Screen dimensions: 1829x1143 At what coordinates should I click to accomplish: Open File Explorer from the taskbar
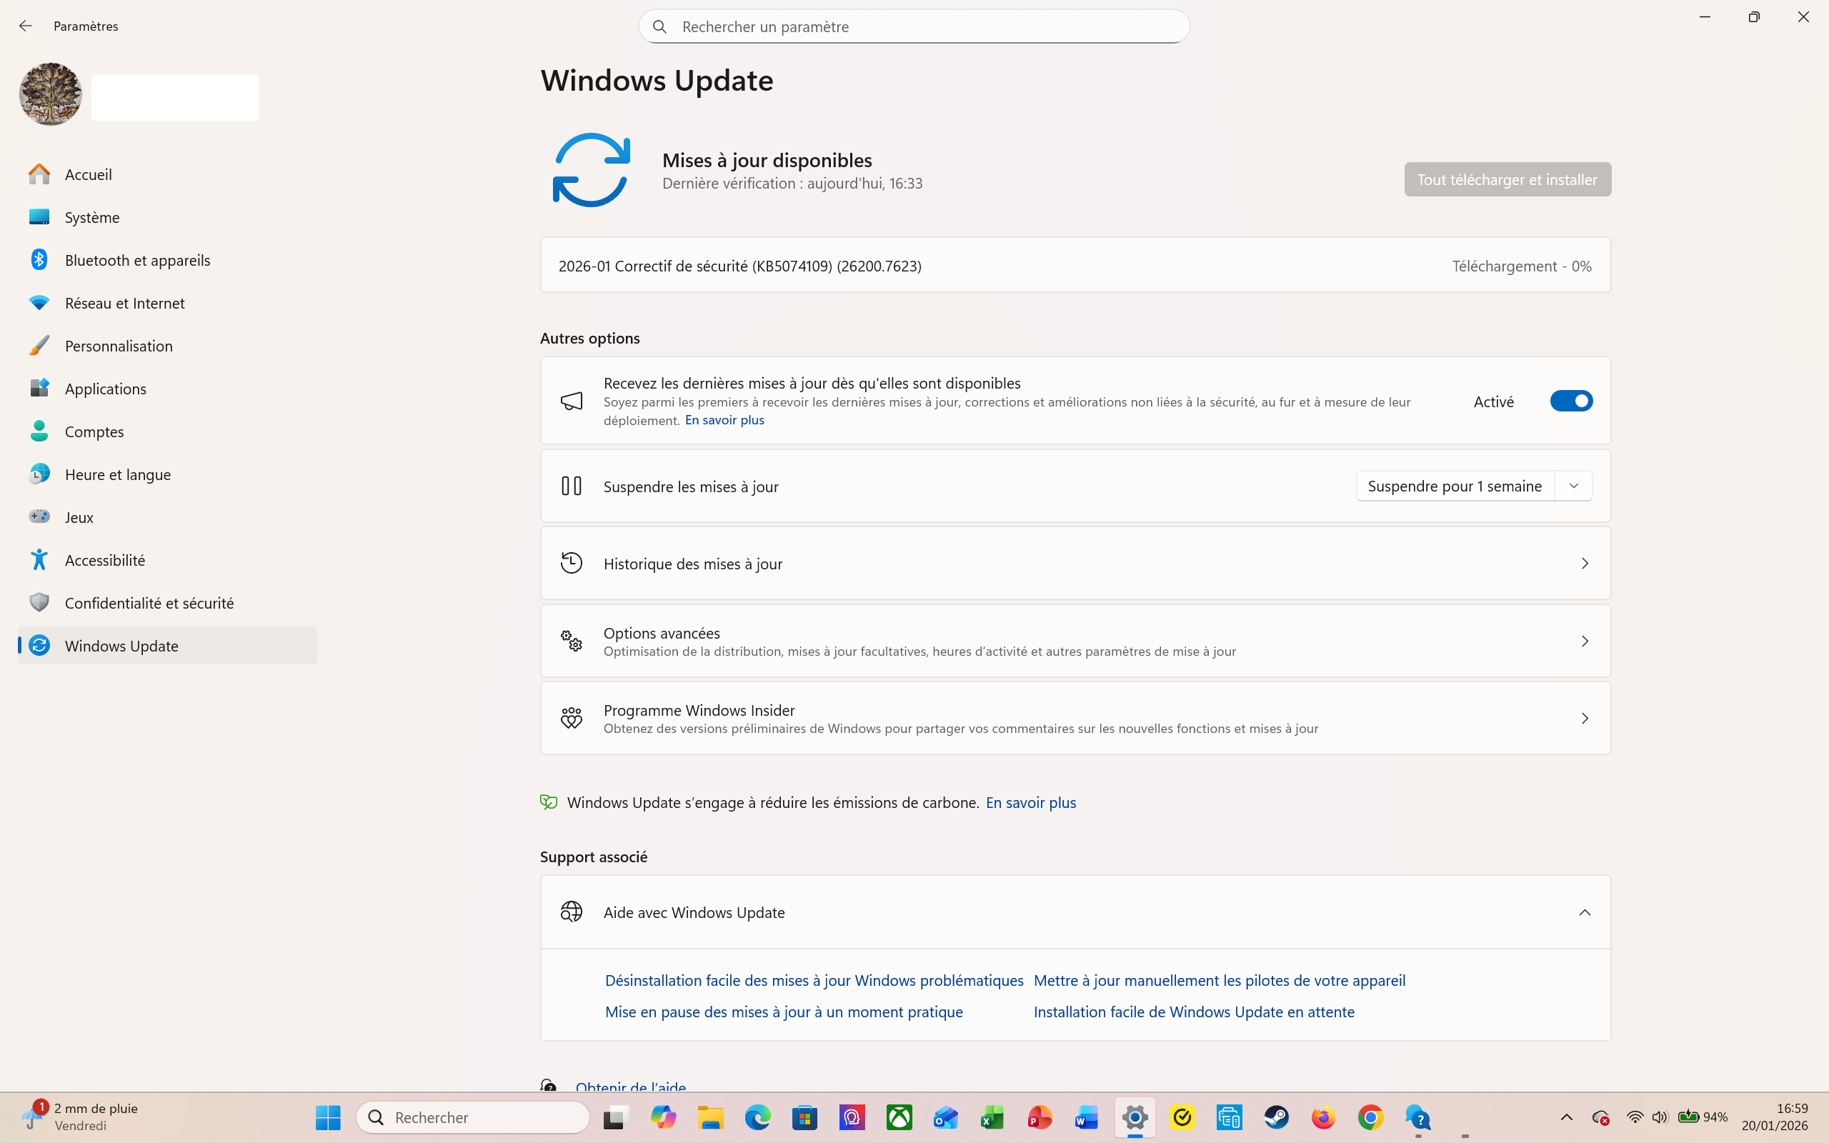click(710, 1117)
